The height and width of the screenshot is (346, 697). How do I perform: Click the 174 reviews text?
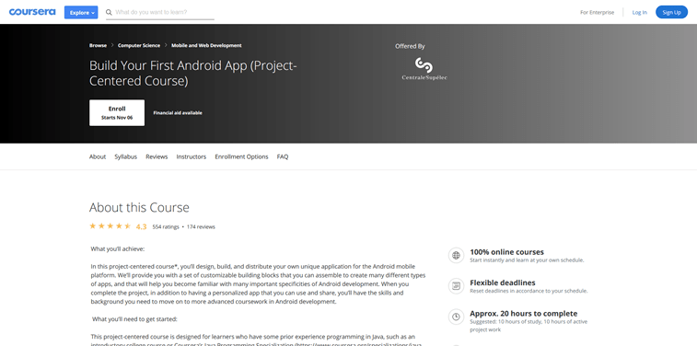point(201,226)
